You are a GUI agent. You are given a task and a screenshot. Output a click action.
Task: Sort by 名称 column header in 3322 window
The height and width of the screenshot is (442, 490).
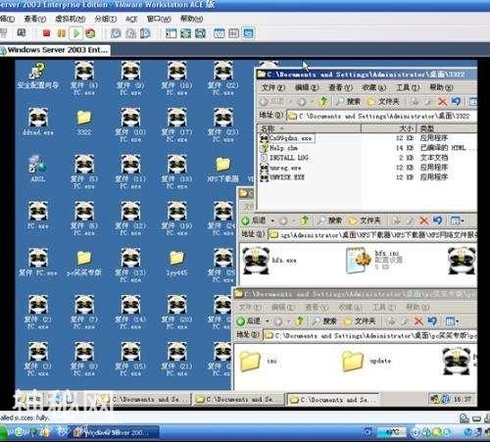[x=309, y=128]
